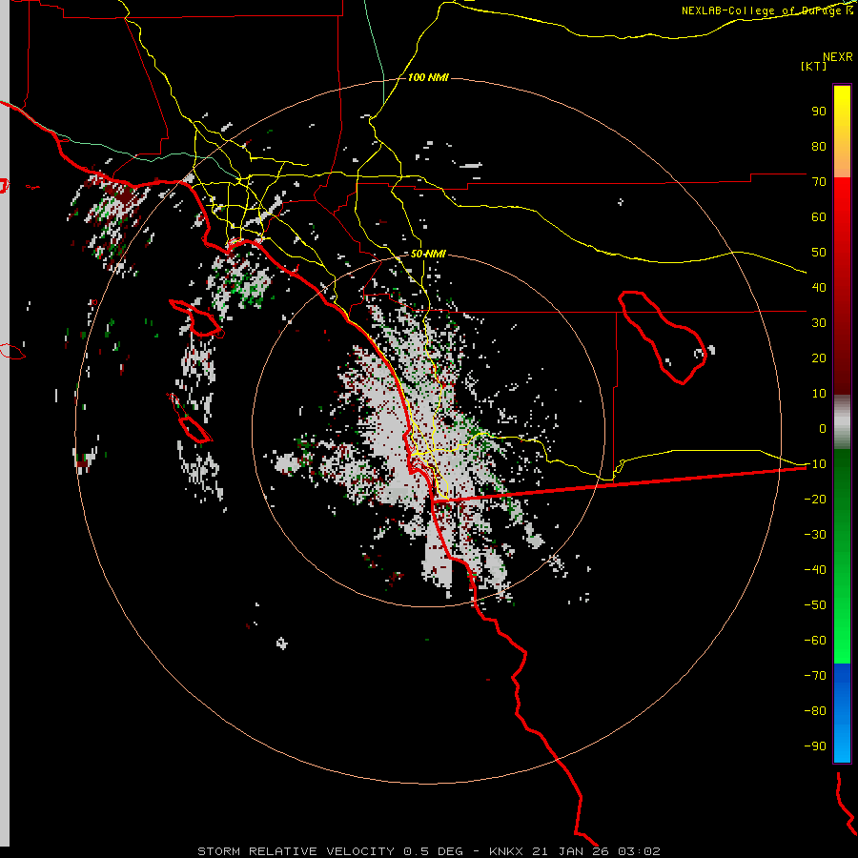Pick the green inbound segment of the color bar

[x=842, y=556]
